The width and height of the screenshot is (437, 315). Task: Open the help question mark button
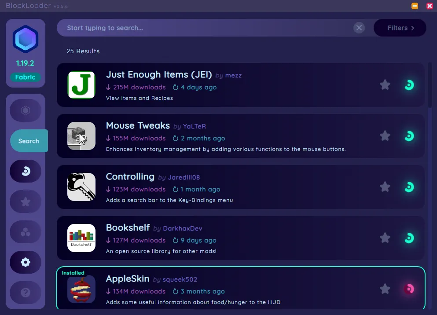(x=26, y=293)
